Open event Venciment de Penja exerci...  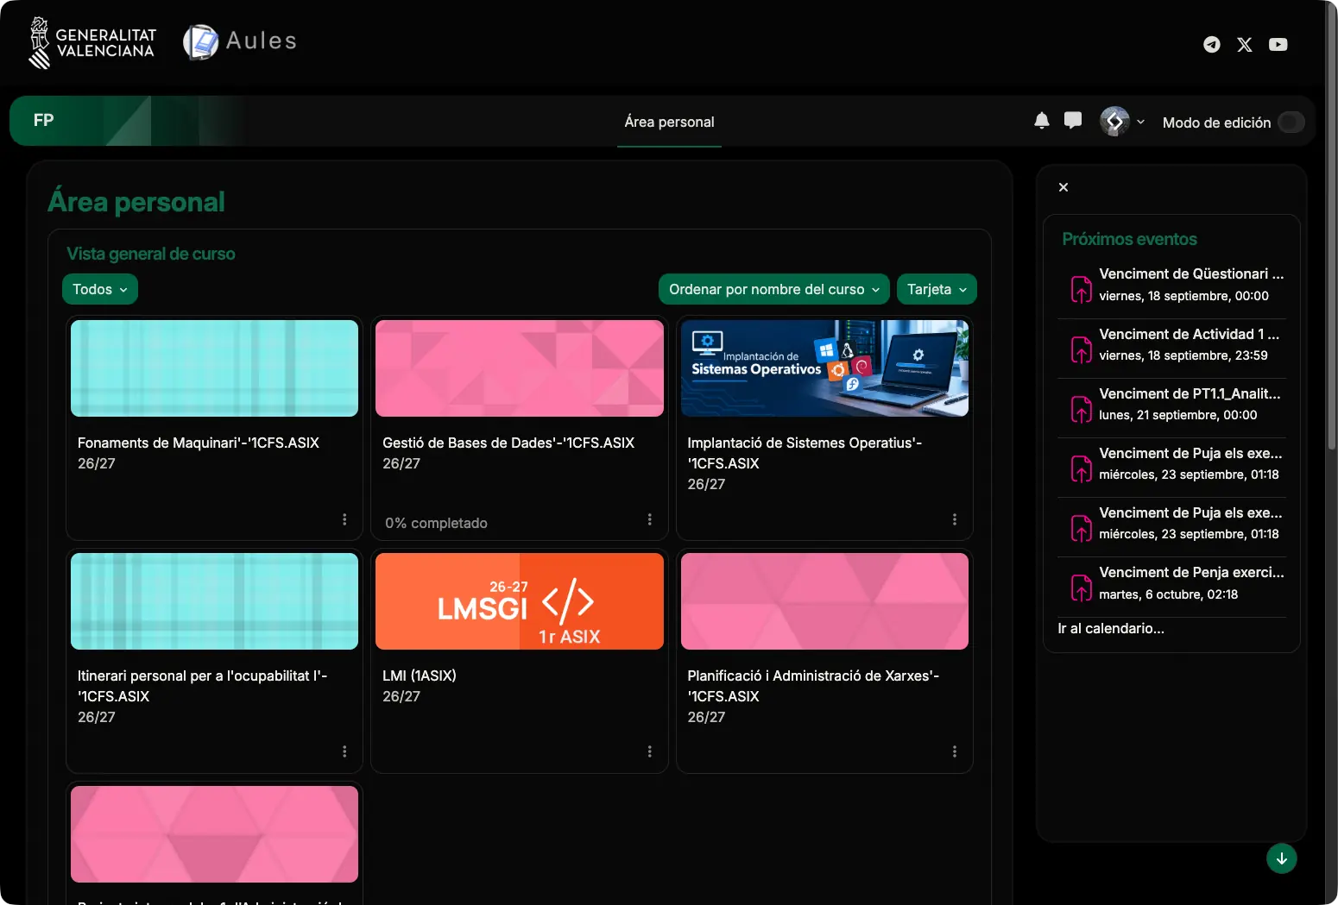1191,572
